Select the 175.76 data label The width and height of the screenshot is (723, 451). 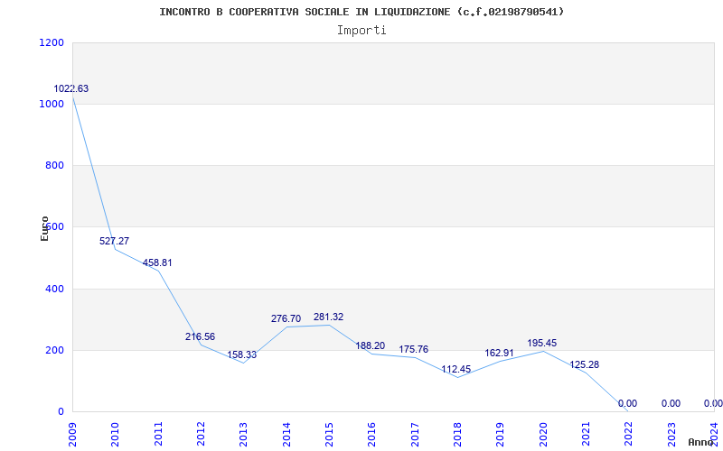414,350
